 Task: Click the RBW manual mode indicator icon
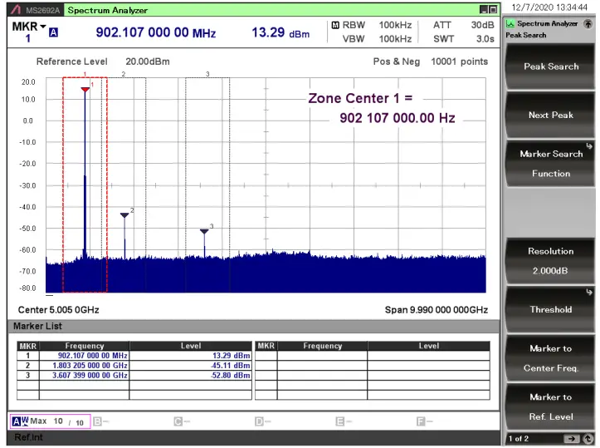(335, 25)
